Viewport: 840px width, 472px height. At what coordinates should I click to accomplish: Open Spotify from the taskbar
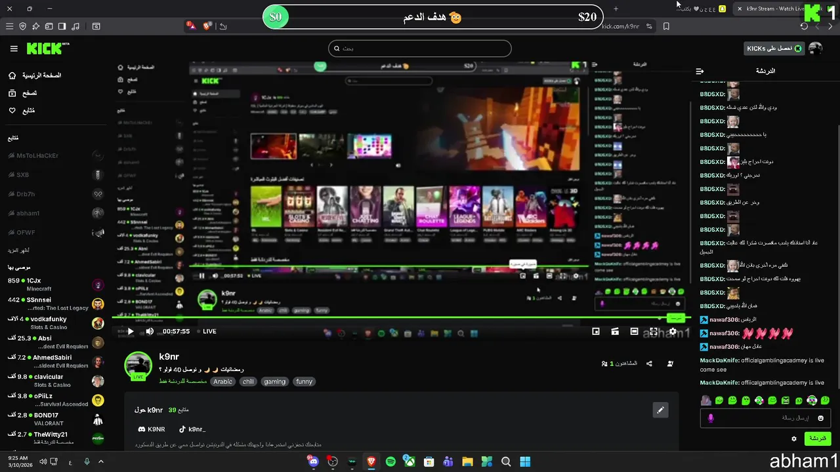coord(390,462)
